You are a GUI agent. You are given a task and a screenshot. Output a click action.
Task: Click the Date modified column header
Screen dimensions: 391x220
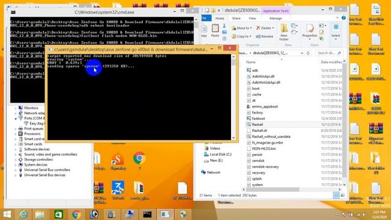click(331, 62)
